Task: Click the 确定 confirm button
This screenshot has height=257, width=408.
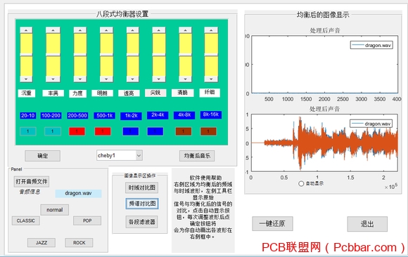Action: (x=43, y=156)
